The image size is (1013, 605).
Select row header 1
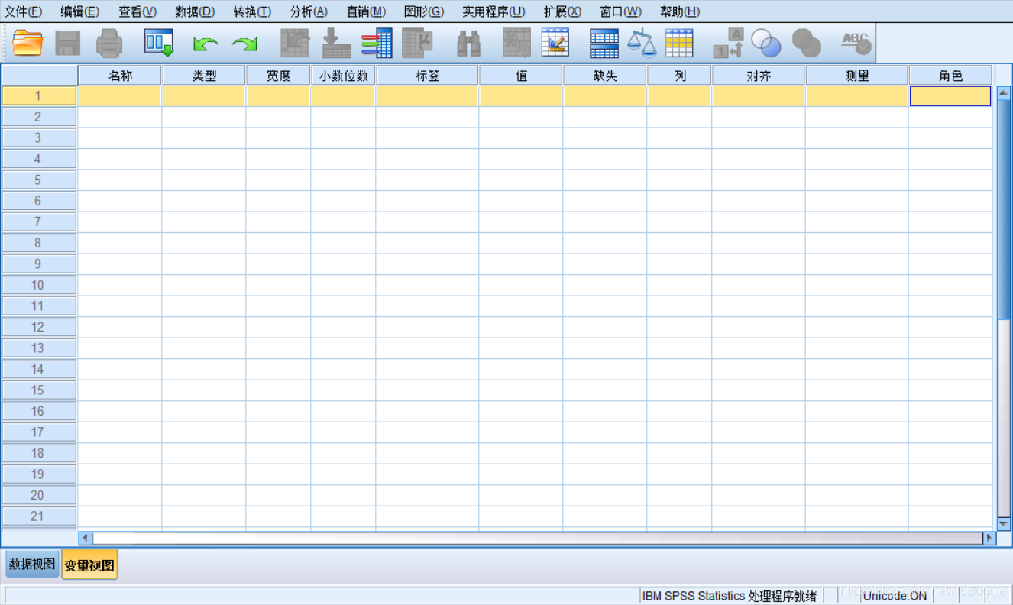38,96
